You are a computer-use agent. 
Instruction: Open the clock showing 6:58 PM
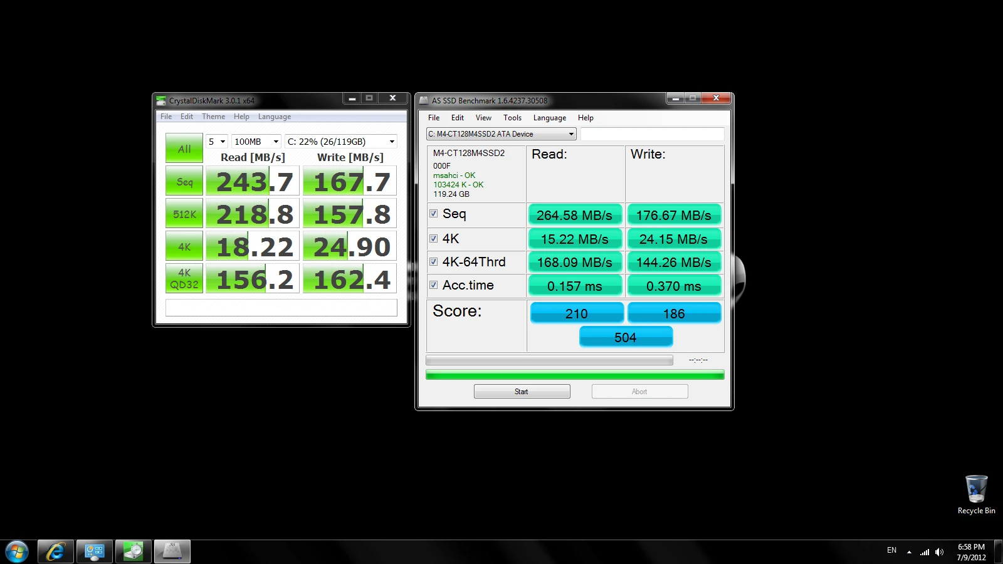click(x=971, y=552)
